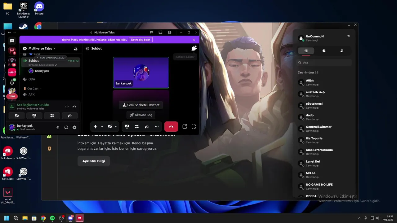Open more options ellipsis in call bar
The width and height of the screenshot is (397, 223).
157,126
